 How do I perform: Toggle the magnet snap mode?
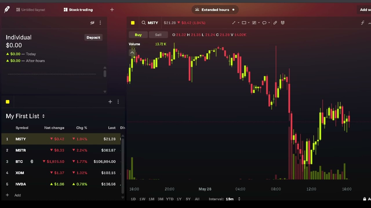283,23
